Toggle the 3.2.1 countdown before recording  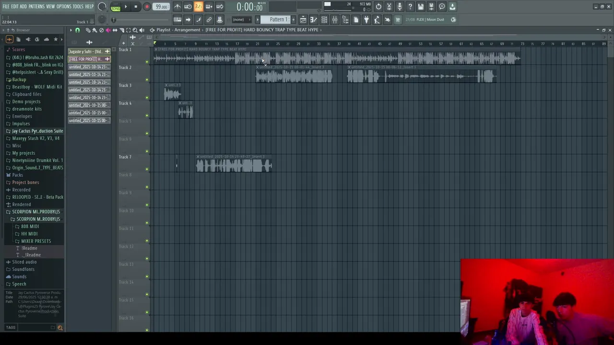click(198, 7)
